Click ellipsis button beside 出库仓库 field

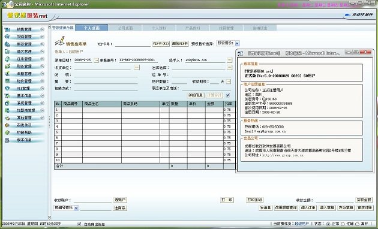pyautogui.click(x=229, y=67)
